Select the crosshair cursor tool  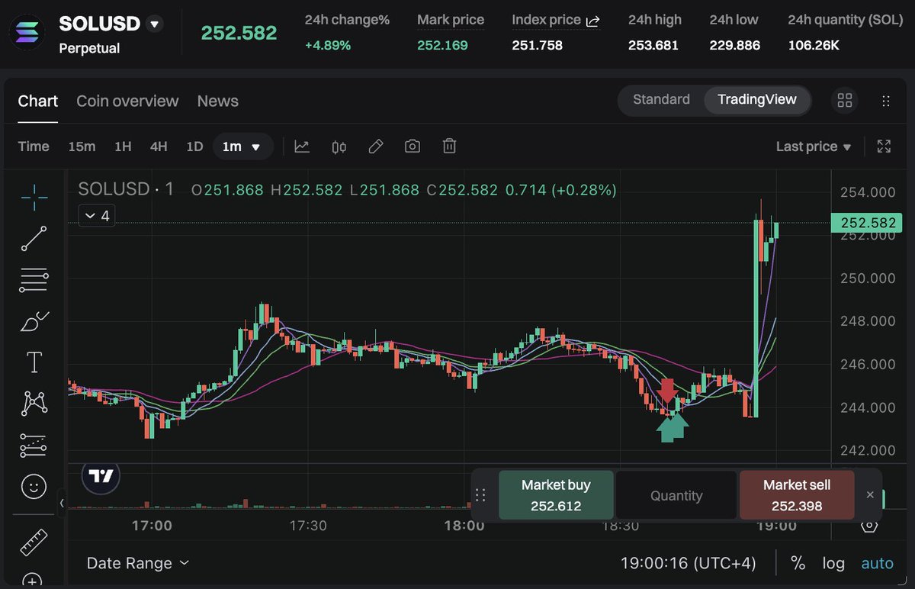tap(34, 197)
